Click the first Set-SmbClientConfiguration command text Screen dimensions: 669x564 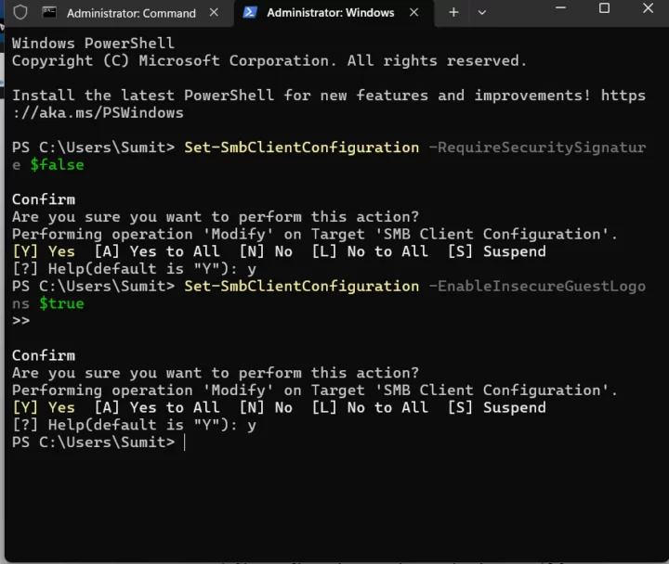[x=302, y=147]
